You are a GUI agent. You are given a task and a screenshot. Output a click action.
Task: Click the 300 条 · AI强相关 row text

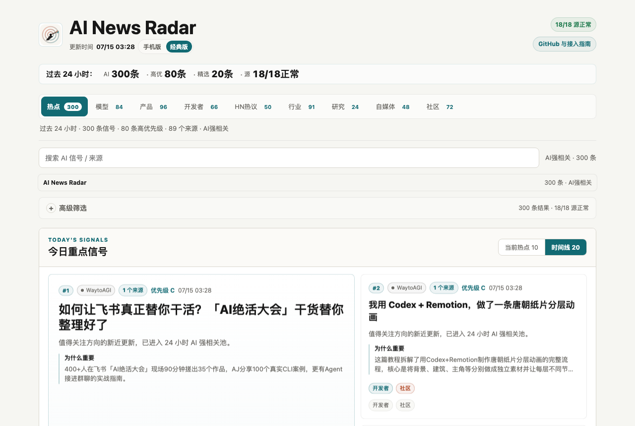pyautogui.click(x=568, y=182)
